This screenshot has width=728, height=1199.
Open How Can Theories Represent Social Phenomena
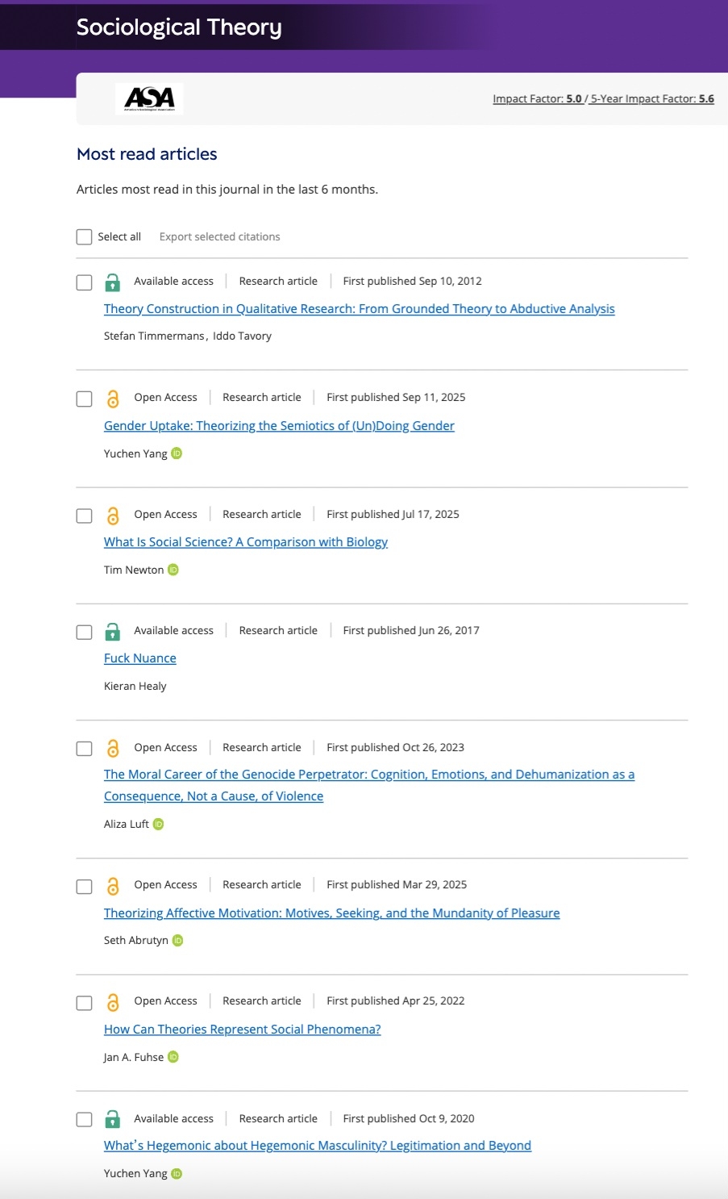242,1030
